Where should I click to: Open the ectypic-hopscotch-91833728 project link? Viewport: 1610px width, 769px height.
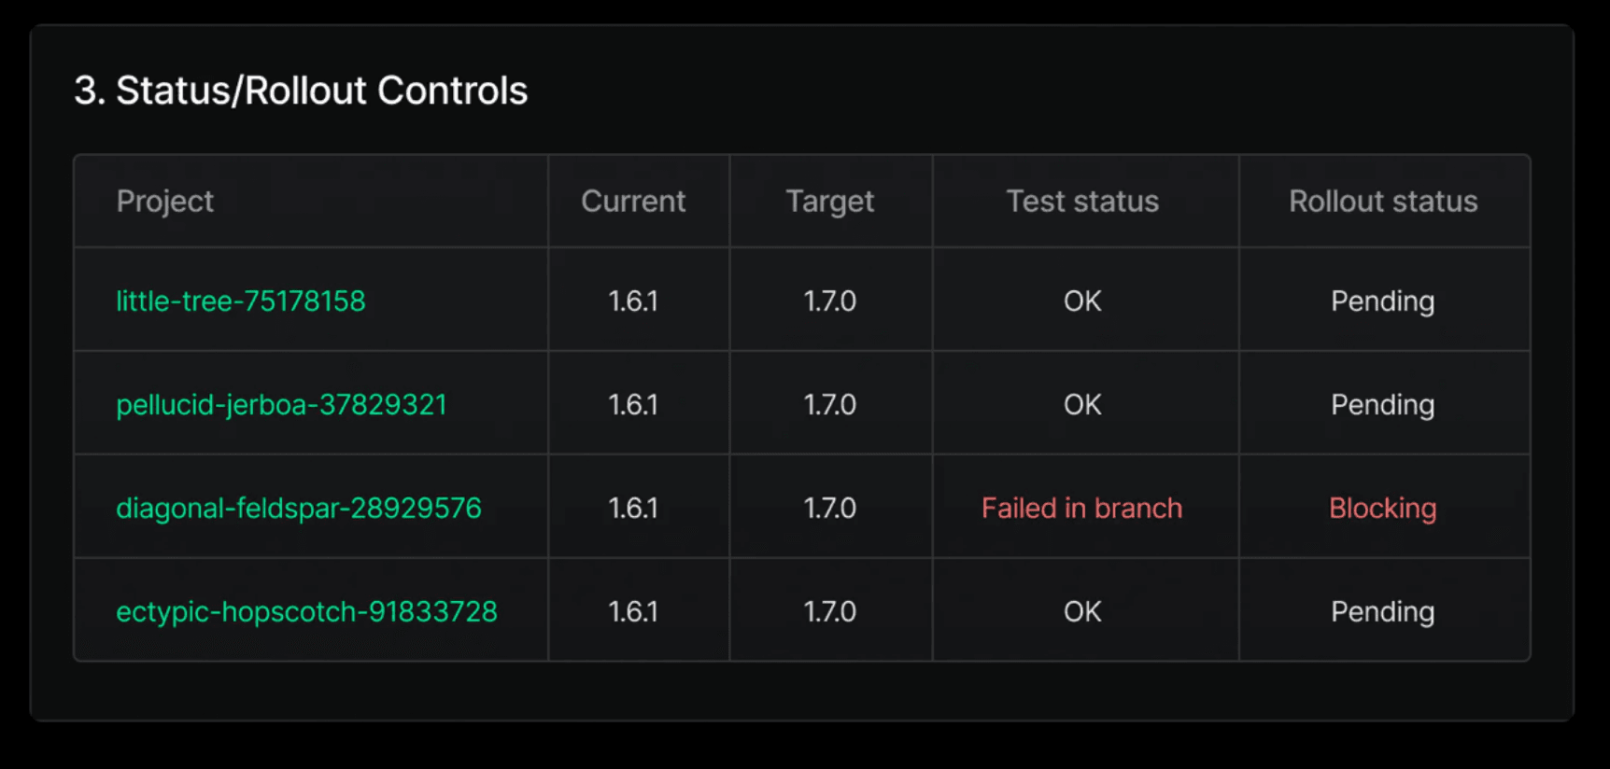[306, 612]
